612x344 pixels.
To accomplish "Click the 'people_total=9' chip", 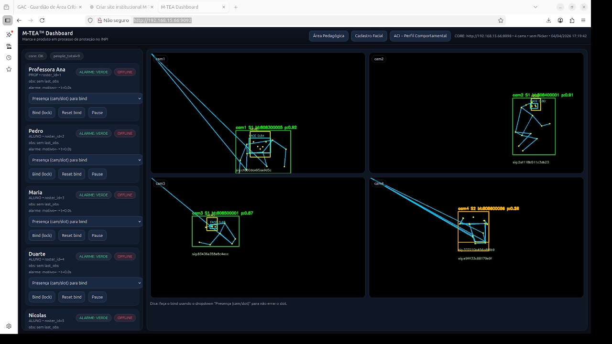I will (66, 56).
